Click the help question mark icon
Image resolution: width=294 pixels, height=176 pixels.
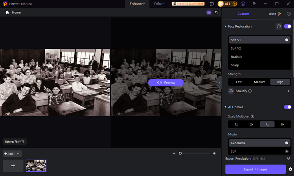click(x=289, y=14)
